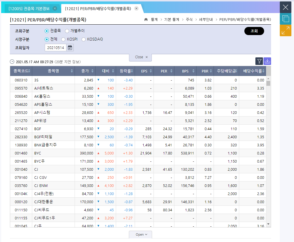The width and height of the screenshot is (294, 242).
Task: Click the vertical scrollbar thumb
Action: point(268,83)
